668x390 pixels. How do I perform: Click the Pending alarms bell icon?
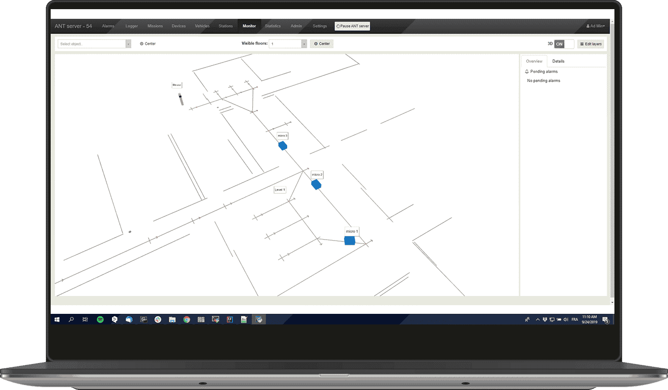pos(527,71)
